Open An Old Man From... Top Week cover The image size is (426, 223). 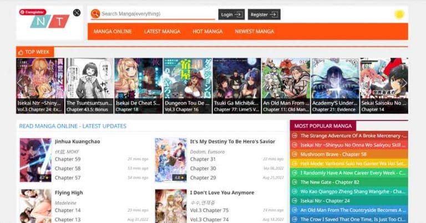point(286,86)
